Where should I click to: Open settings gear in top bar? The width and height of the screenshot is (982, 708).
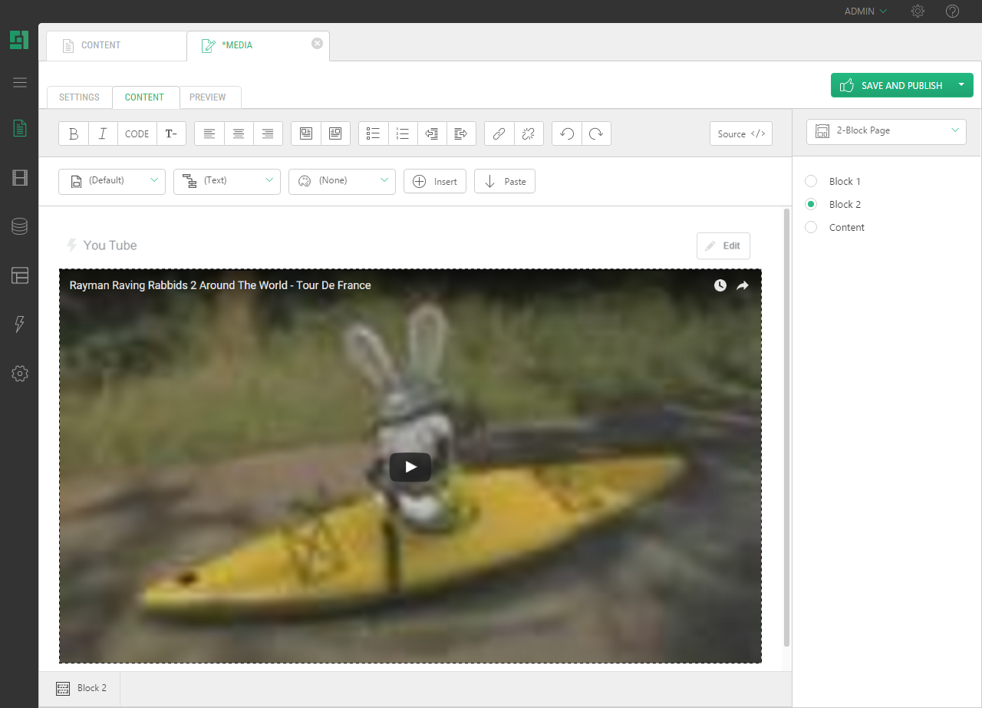click(918, 12)
